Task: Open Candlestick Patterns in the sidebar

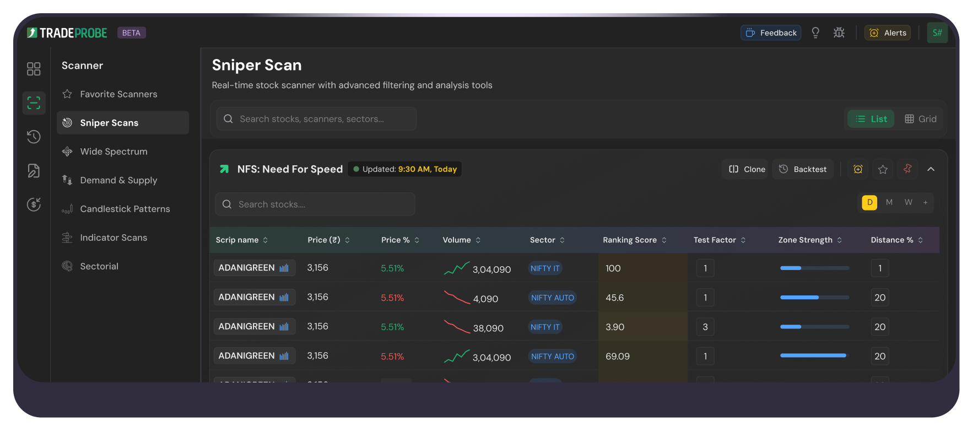Action: click(x=125, y=209)
